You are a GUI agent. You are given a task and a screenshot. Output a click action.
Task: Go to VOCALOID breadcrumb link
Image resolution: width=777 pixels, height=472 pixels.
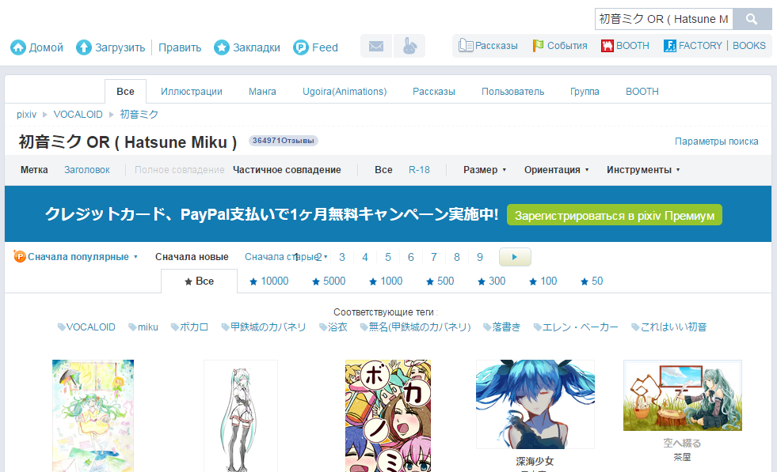pos(78,115)
